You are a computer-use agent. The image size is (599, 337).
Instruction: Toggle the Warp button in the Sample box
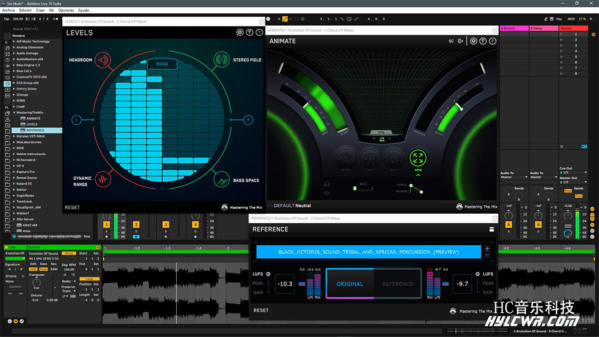[69, 254]
